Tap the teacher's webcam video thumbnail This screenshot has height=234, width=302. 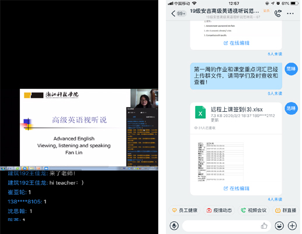(144, 98)
